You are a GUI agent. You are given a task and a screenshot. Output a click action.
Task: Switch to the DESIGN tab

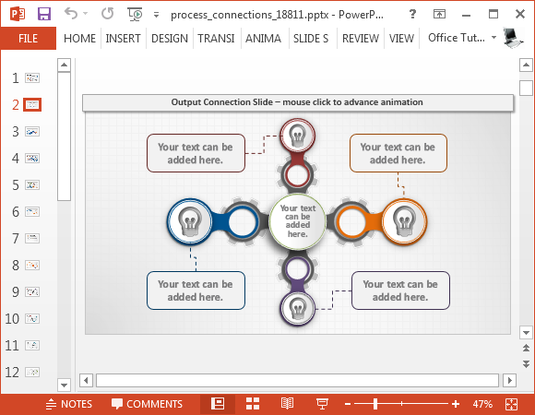pyautogui.click(x=170, y=38)
